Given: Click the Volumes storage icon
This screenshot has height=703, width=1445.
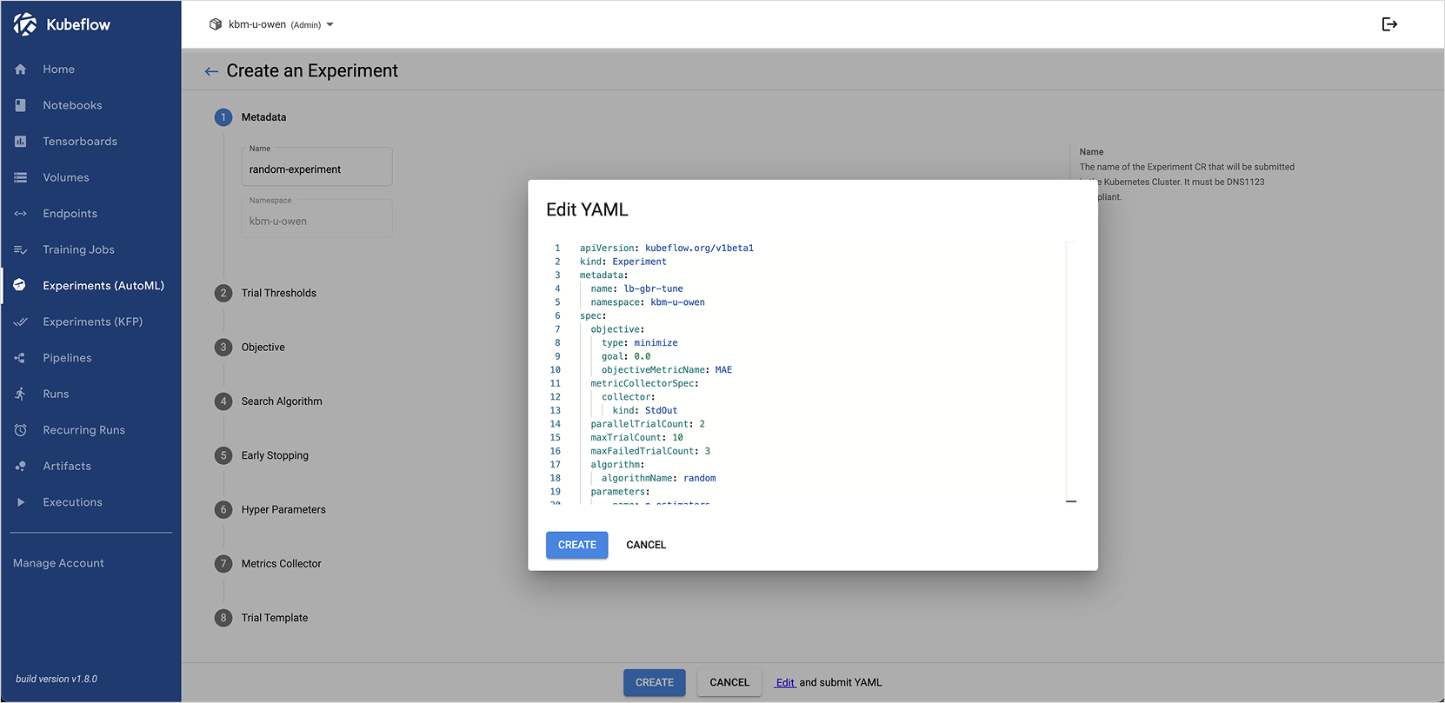Looking at the screenshot, I should (x=21, y=177).
